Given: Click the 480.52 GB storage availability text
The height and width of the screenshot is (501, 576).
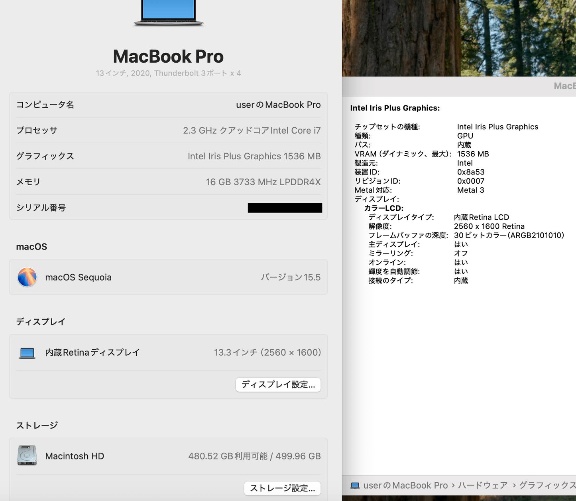Looking at the screenshot, I should pyautogui.click(x=254, y=455).
